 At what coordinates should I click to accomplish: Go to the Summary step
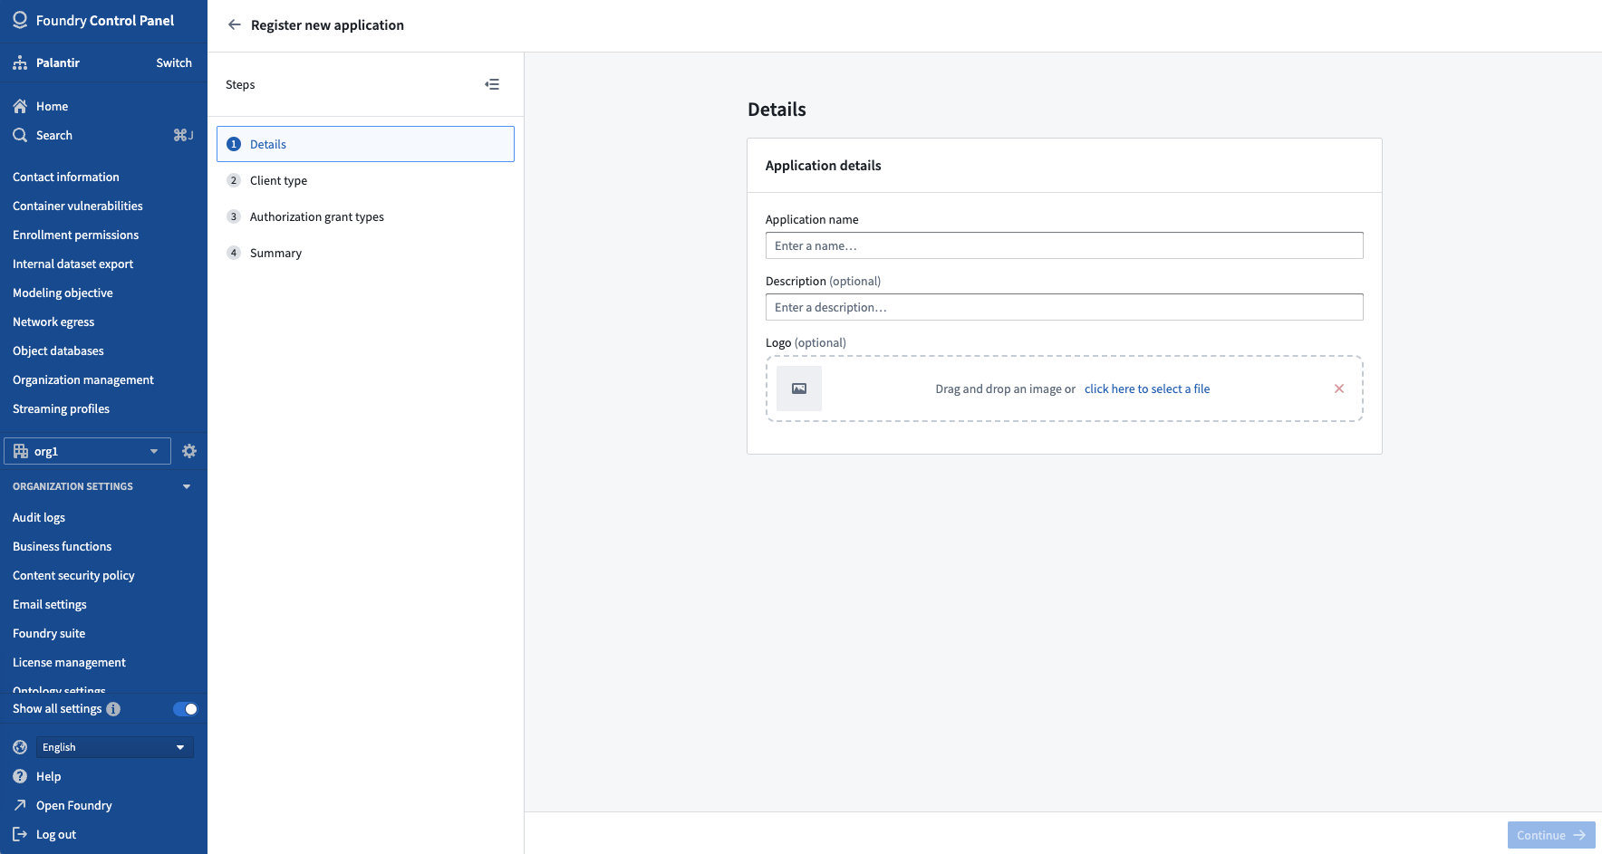365,253
